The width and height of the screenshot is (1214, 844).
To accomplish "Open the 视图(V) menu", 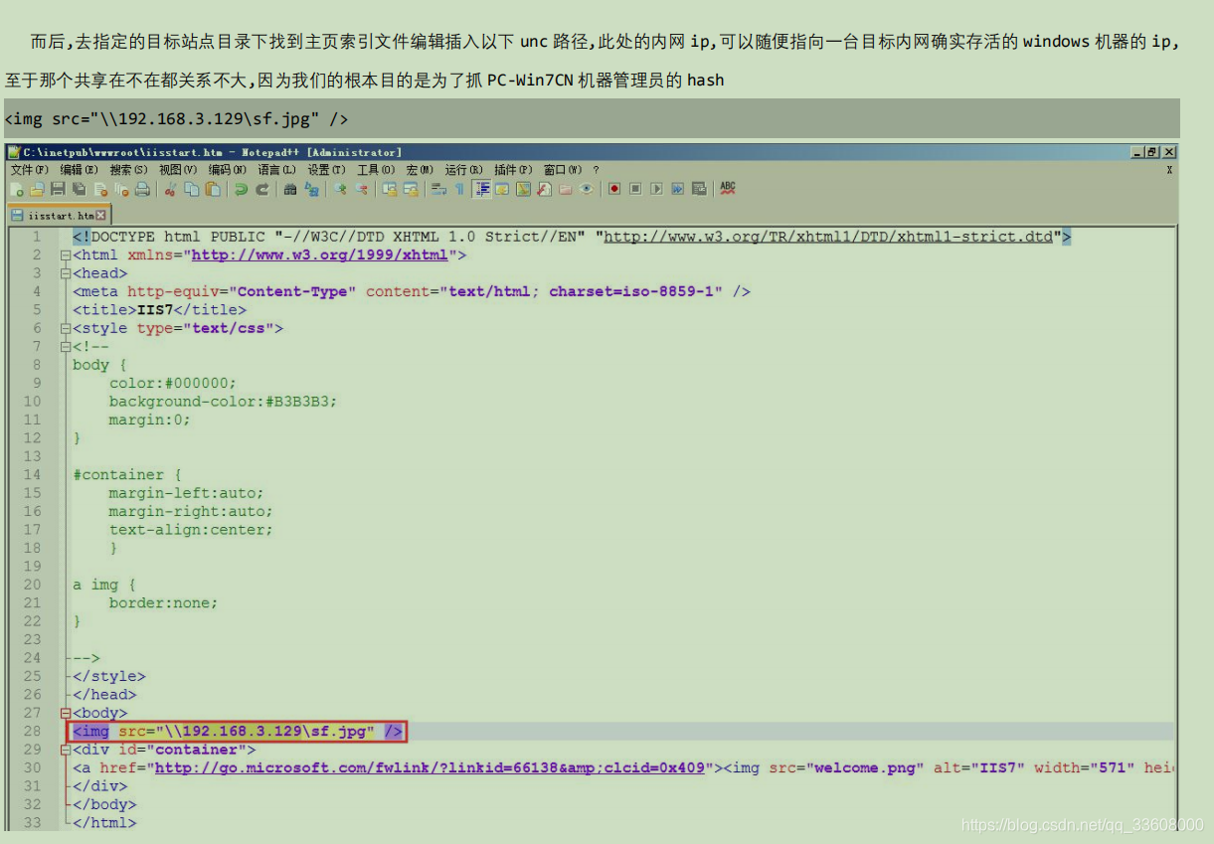I will 178,170.
